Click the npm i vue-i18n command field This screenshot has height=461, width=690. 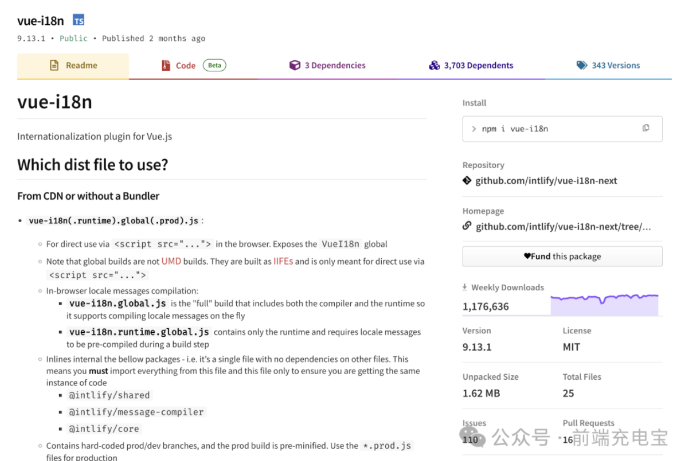pos(562,129)
